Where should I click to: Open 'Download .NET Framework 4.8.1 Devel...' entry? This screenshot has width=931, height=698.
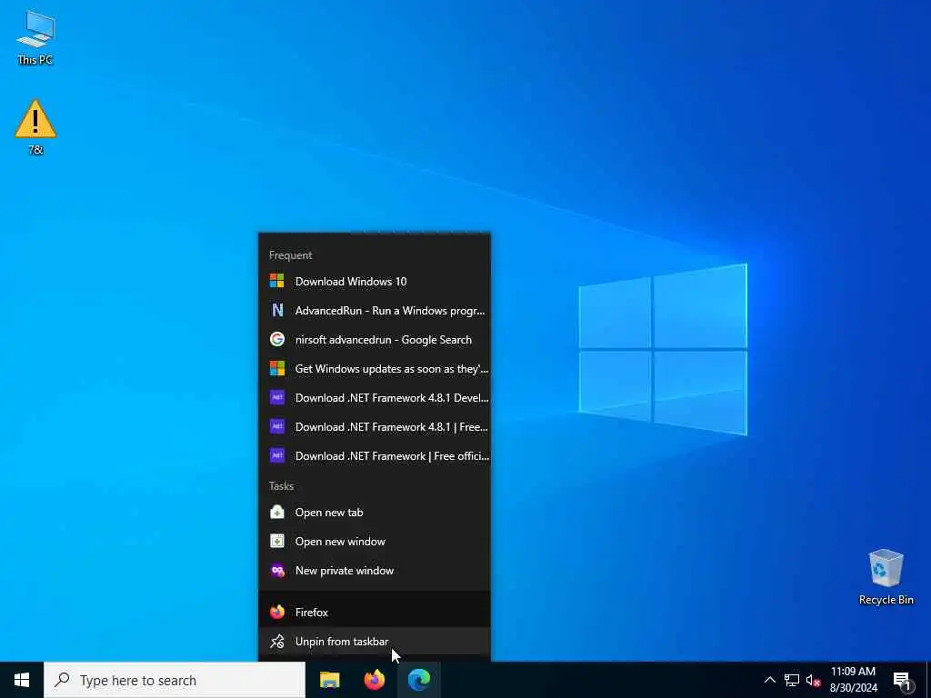pos(375,398)
